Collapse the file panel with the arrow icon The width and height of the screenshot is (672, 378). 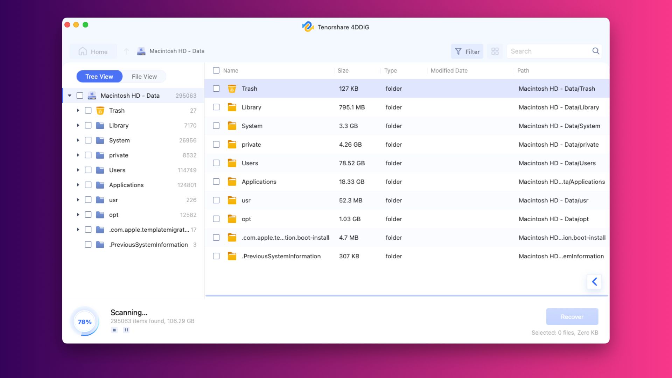[594, 281]
